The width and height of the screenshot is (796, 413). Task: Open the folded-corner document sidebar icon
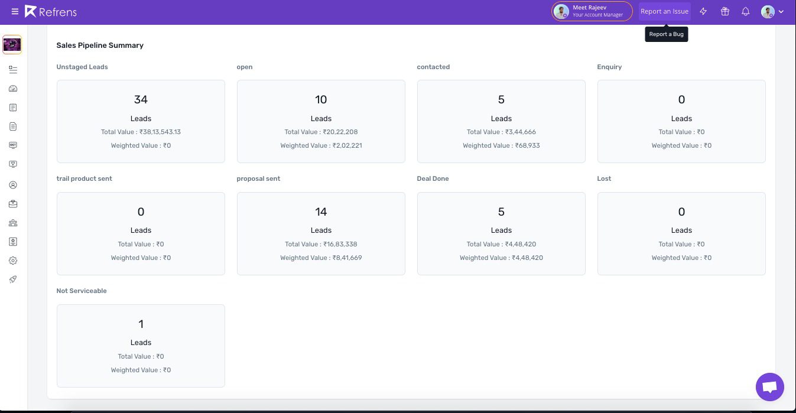[13, 126]
